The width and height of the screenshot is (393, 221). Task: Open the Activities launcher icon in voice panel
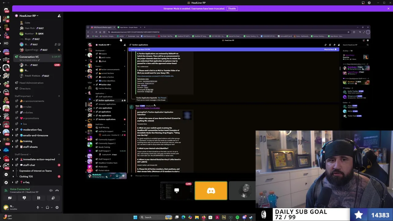click(39, 198)
